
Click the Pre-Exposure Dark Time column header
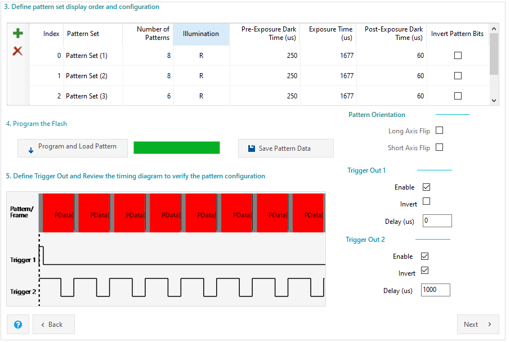265,34
